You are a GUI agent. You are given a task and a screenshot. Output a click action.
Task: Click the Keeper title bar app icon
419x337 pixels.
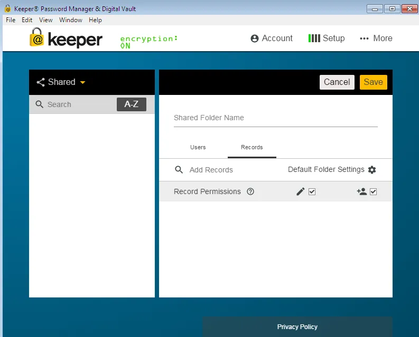(8, 8)
